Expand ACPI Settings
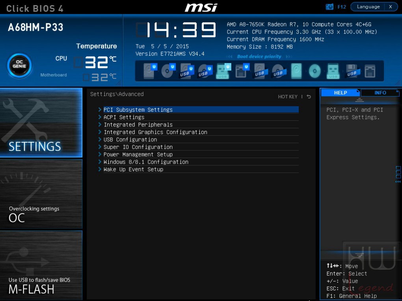The height and width of the screenshot is (301, 402). click(201, 117)
